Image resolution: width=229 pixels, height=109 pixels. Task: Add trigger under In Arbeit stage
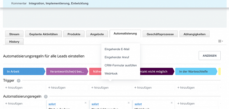[x=14, y=88]
